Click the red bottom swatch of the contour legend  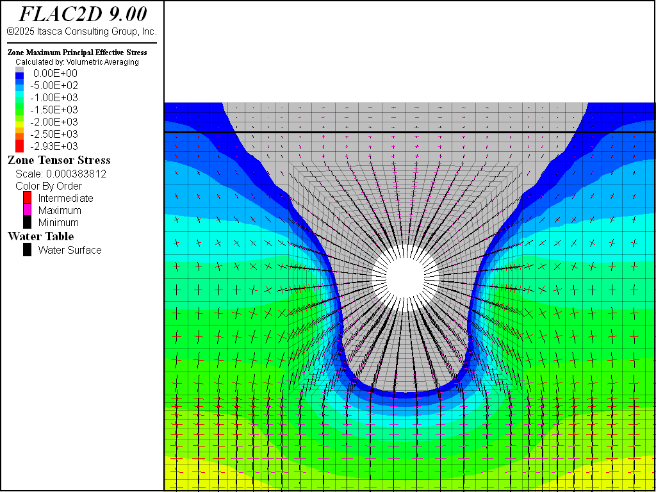tap(19, 146)
